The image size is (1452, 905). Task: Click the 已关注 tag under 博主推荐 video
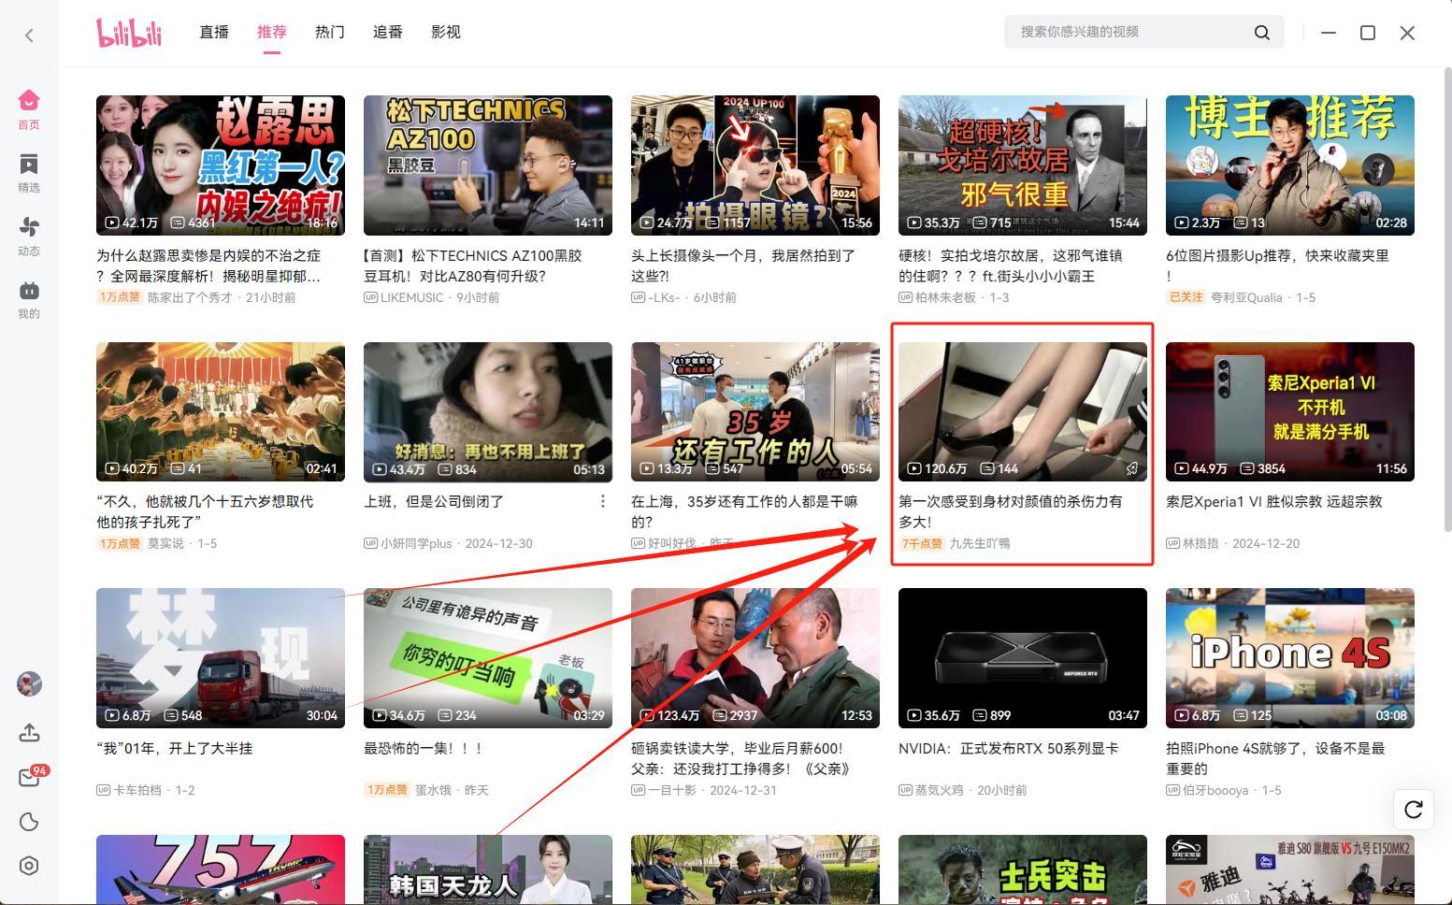point(1186,297)
